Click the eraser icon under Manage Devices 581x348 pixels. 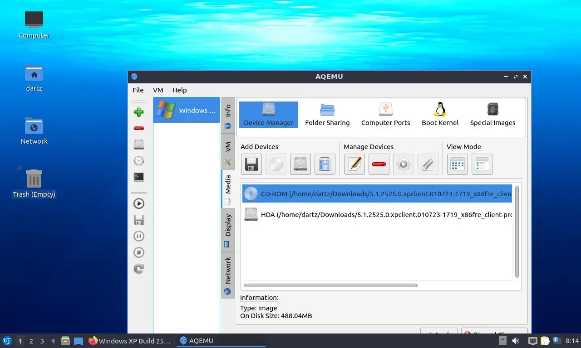click(x=428, y=164)
